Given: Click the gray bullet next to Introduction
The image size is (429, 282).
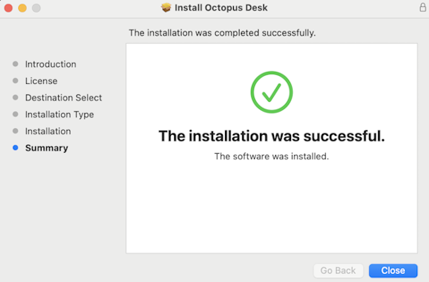Looking at the screenshot, I should point(16,64).
